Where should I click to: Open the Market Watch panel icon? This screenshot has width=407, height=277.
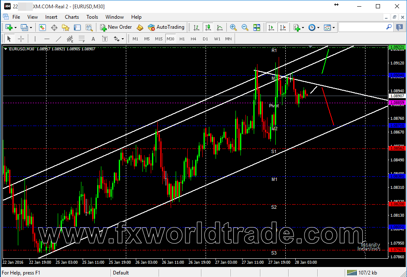point(42,27)
